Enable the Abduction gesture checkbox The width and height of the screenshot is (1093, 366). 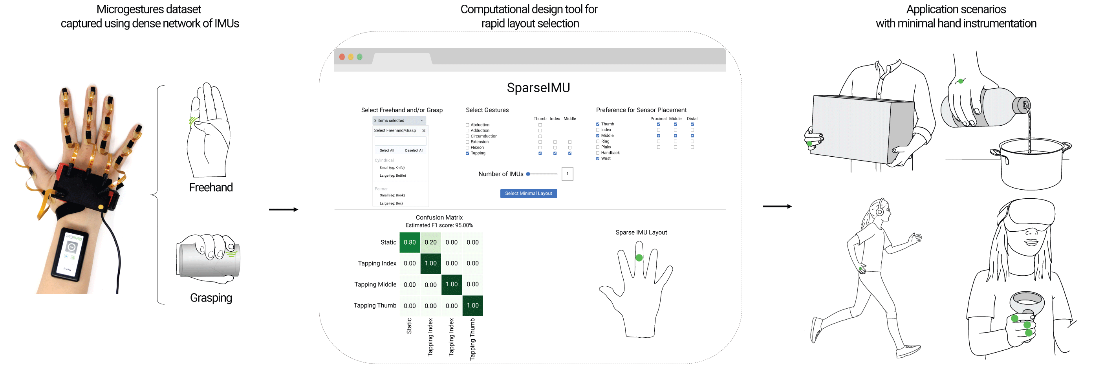(x=468, y=125)
